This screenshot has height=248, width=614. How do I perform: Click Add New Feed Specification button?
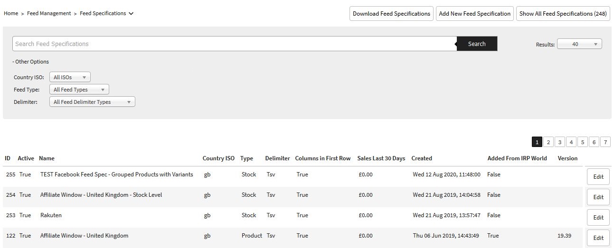click(475, 14)
